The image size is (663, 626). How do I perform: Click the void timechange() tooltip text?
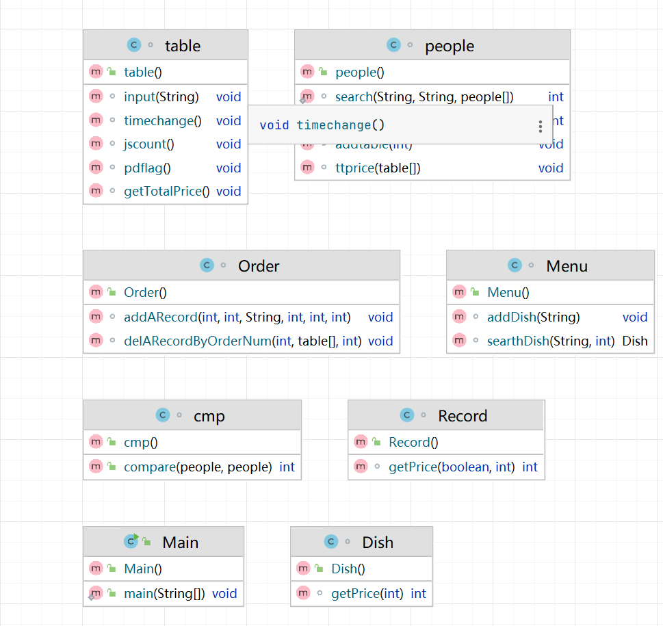(322, 125)
